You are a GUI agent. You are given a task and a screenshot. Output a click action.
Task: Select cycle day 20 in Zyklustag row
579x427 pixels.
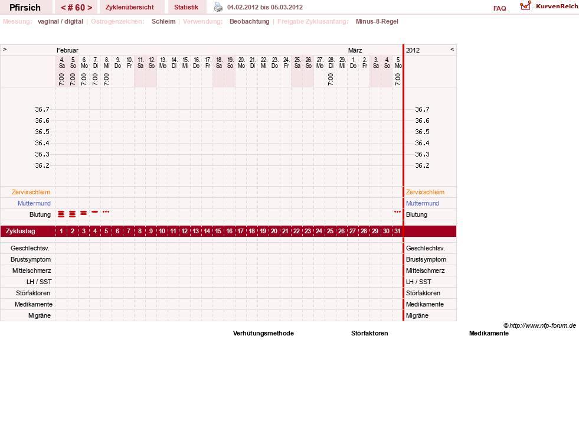(x=274, y=232)
